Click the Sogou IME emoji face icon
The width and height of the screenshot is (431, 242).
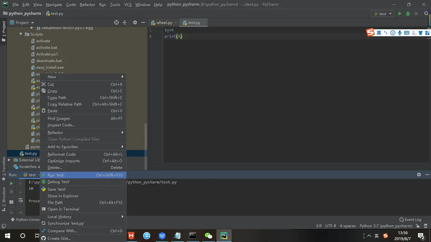pyautogui.click(x=393, y=33)
